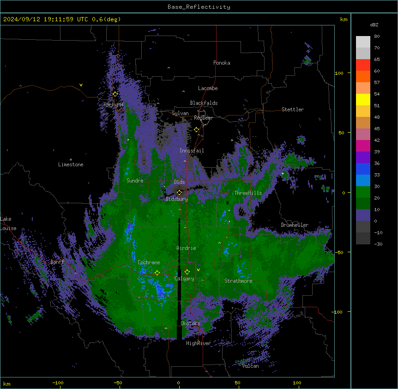Viewport: 398px width, 389px height.
Task: Select the RockyMH label
Action: click(113, 104)
